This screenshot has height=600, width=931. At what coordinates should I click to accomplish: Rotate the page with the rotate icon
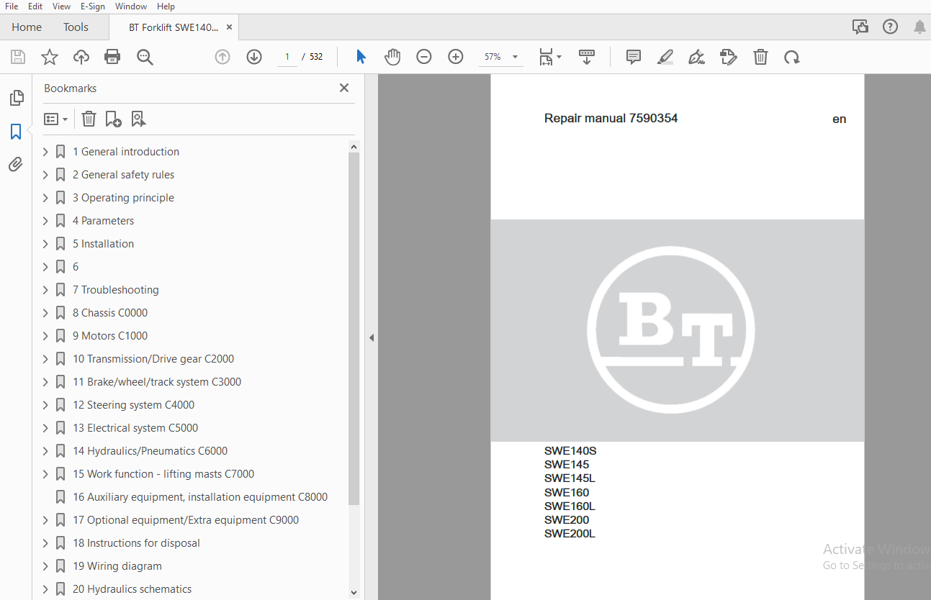(x=792, y=57)
